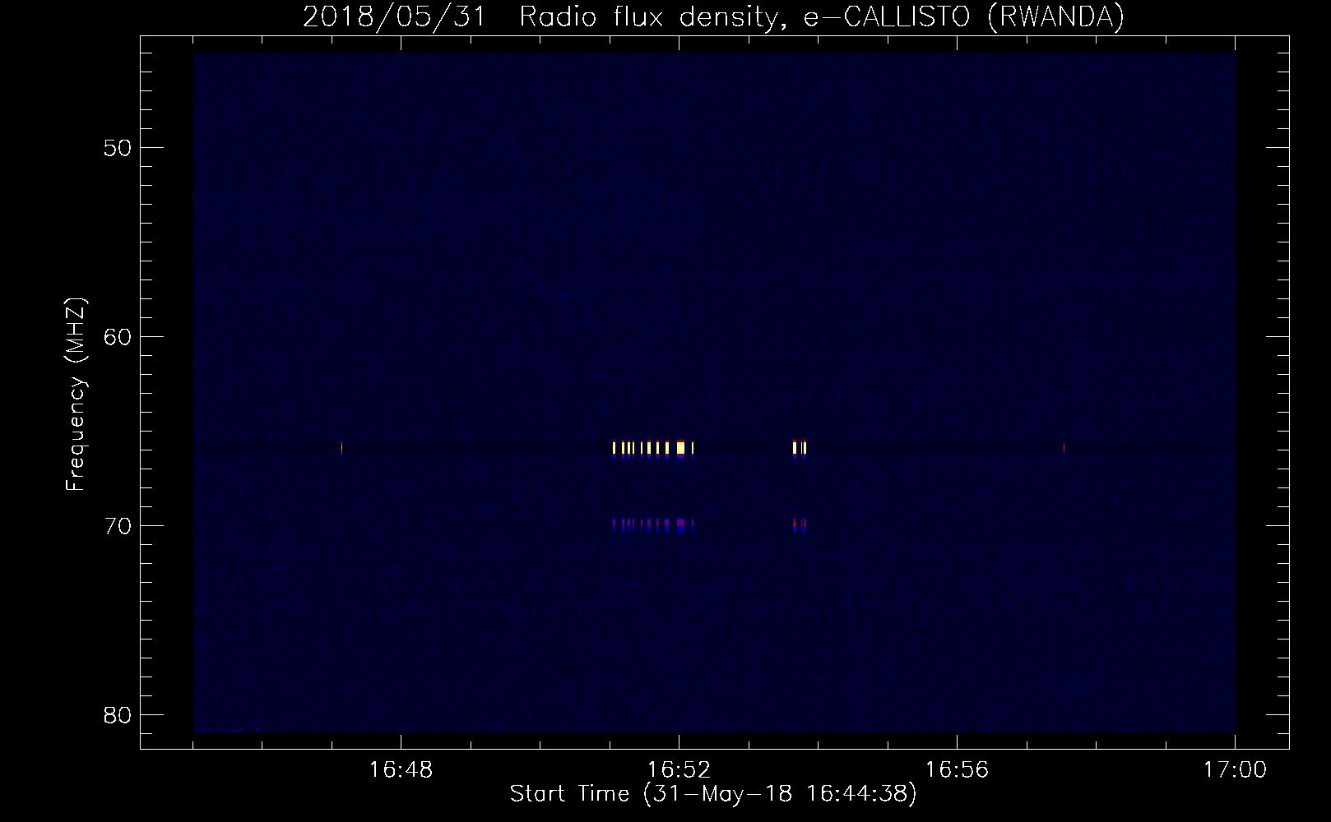Click the plot title '2018/05/31 Radio flux density, e-CALLISTO (RWANDA)'
Image resolution: width=1331 pixels, height=822 pixels.
click(713, 16)
